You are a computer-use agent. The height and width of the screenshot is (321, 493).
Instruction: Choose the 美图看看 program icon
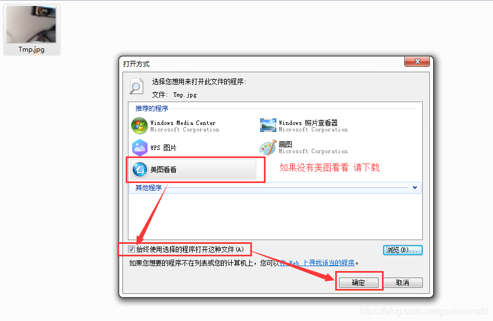(140, 169)
